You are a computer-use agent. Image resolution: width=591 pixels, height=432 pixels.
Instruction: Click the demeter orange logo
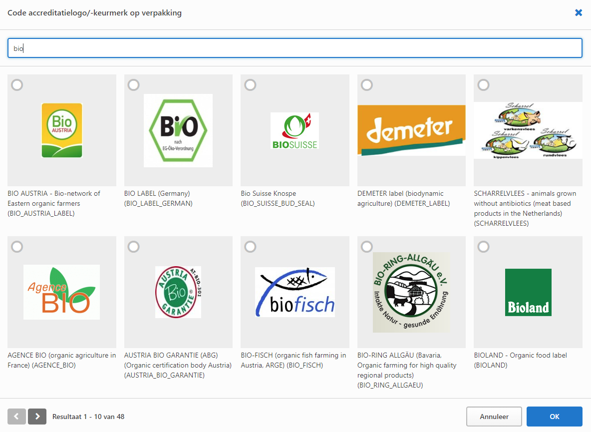point(411,130)
